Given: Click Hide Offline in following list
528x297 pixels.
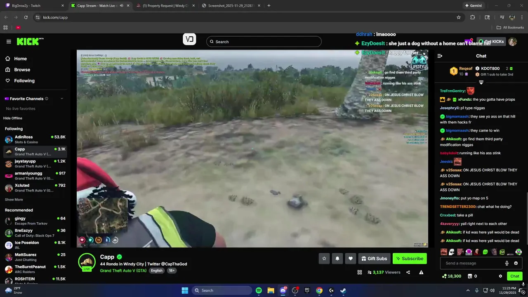Looking at the screenshot, I should [13, 118].
